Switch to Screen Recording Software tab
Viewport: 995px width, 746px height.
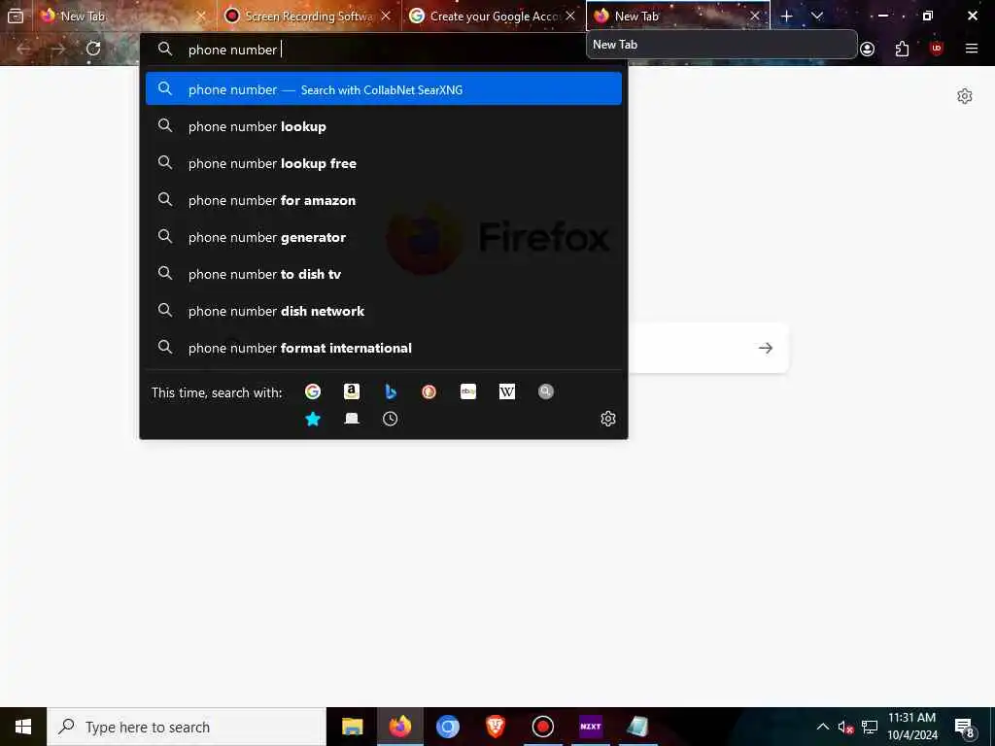click(x=309, y=17)
